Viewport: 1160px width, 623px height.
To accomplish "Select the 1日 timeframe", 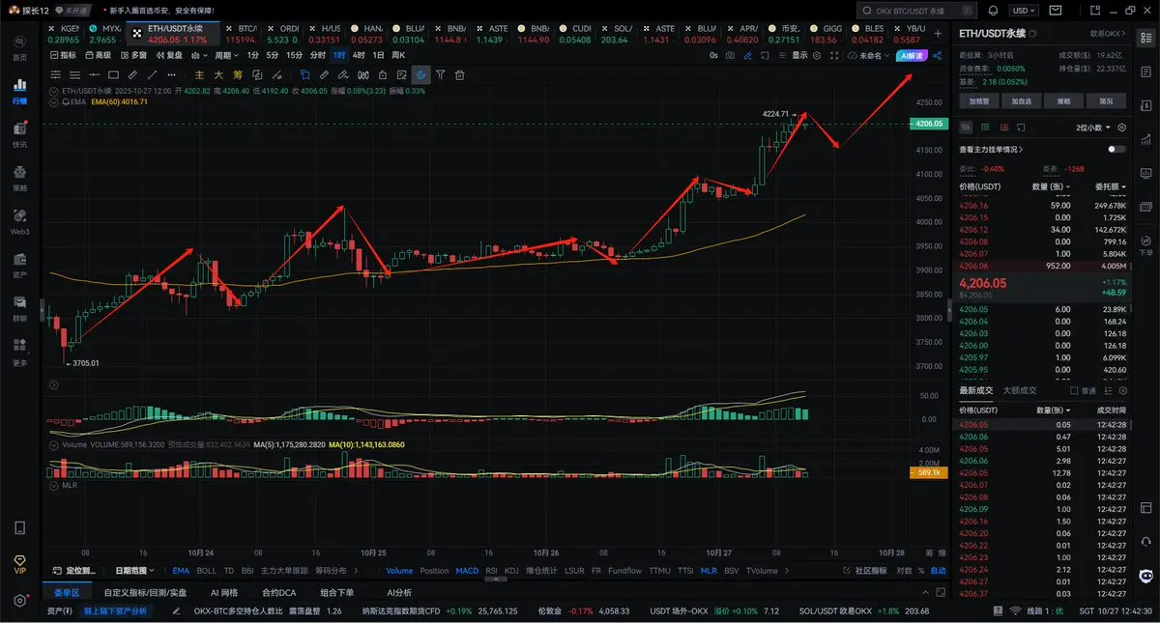I will [378, 55].
